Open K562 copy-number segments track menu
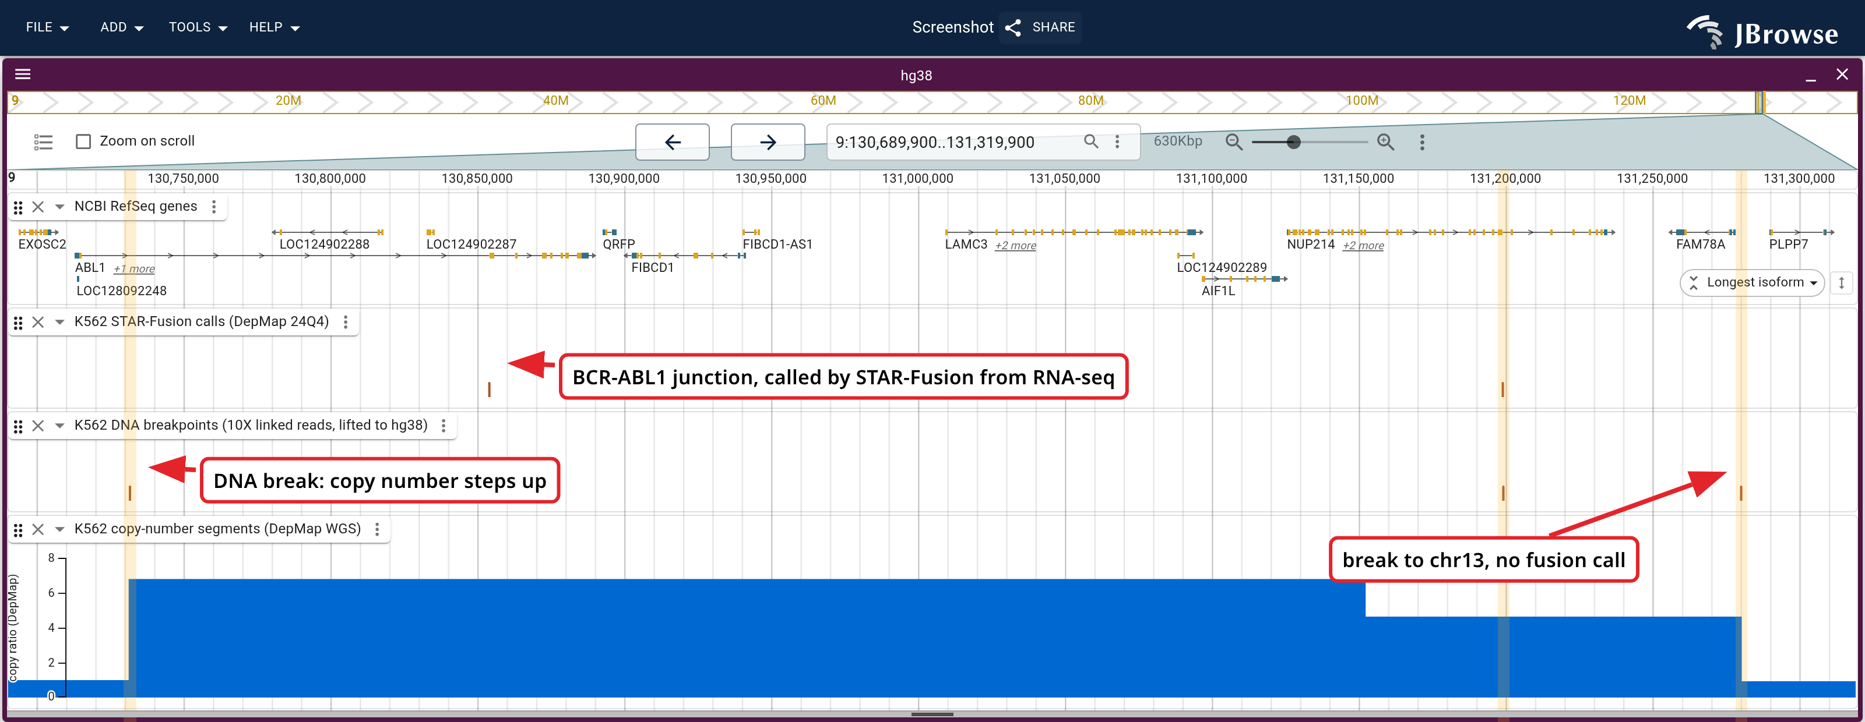Screen dimensions: 1865x722 tap(377, 529)
